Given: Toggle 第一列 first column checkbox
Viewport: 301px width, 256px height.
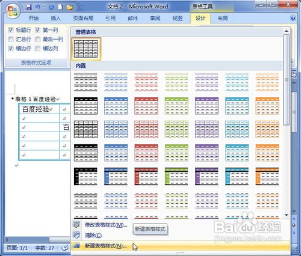Looking at the screenshot, I should 37,30.
